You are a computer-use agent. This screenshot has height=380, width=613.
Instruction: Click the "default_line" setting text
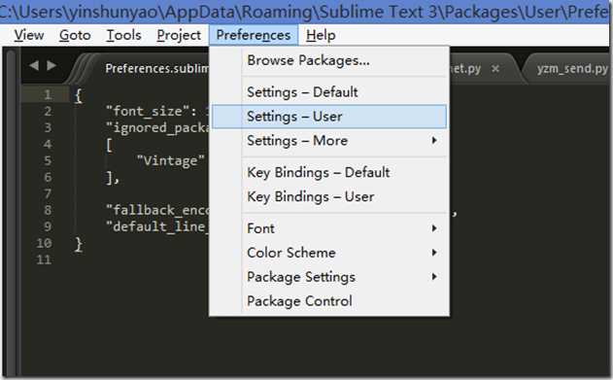pos(157,226)
